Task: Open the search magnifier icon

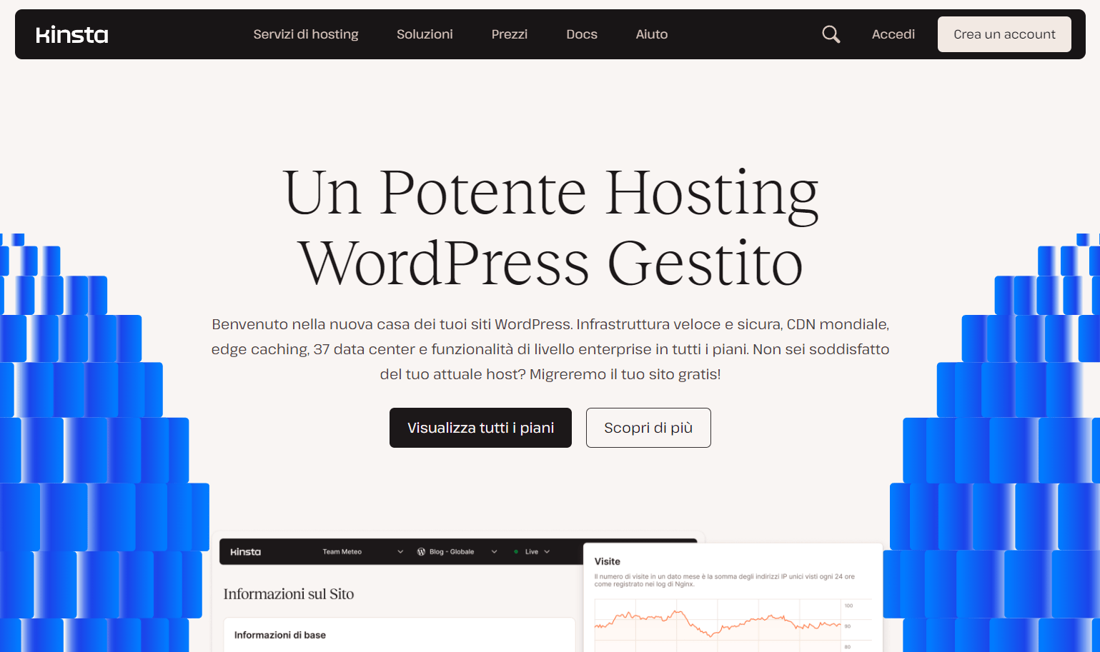Action: pyautogui.click(x=831, y=34)
